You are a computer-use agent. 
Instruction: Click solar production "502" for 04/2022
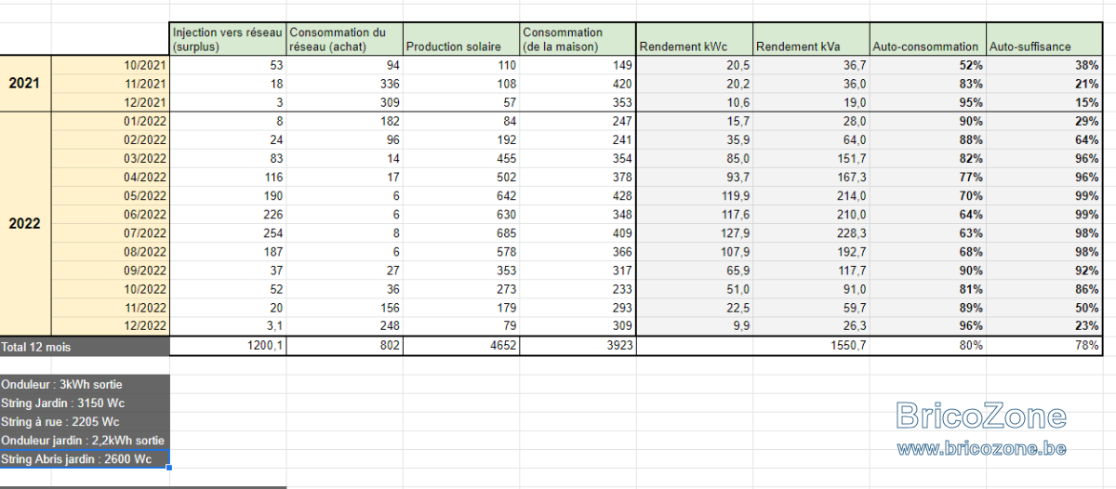460,177
